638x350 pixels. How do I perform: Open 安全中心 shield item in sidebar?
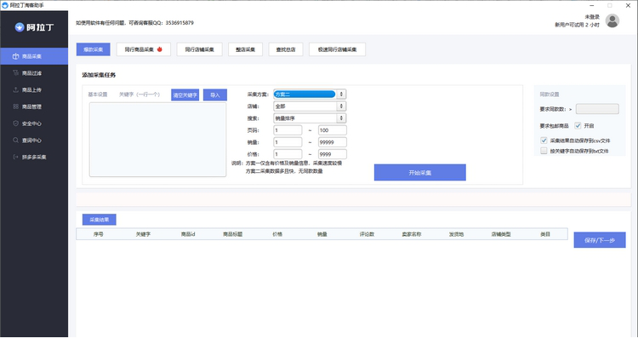(x=34, y=123)
